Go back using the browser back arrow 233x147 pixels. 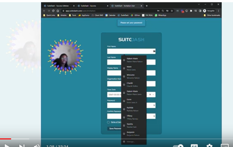click(x=44, y=11)
